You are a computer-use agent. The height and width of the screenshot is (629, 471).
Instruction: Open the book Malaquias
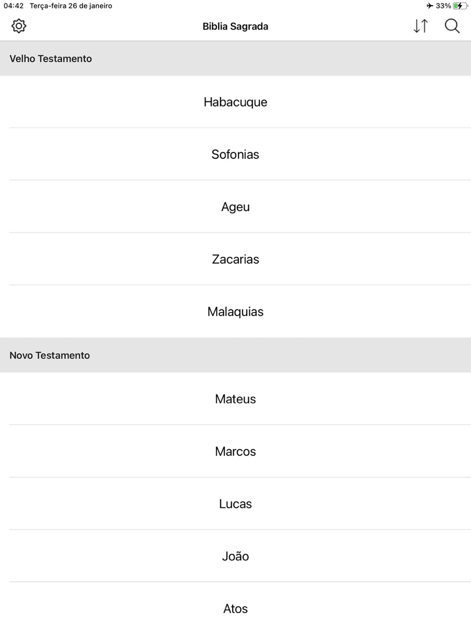point(235,311)
